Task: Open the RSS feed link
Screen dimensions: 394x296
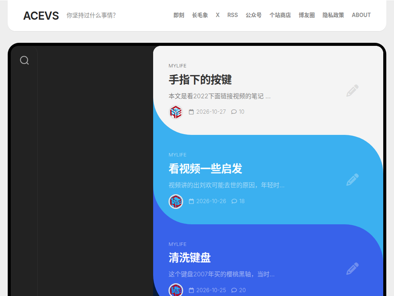Action: pos(232,15)
